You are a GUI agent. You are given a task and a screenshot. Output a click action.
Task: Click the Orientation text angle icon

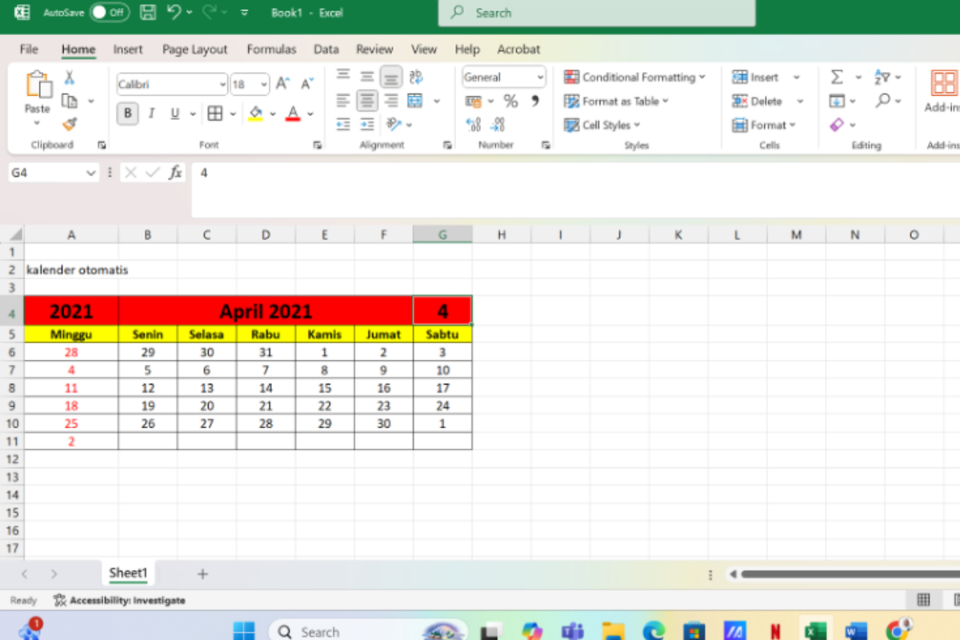tap(393, 124)
